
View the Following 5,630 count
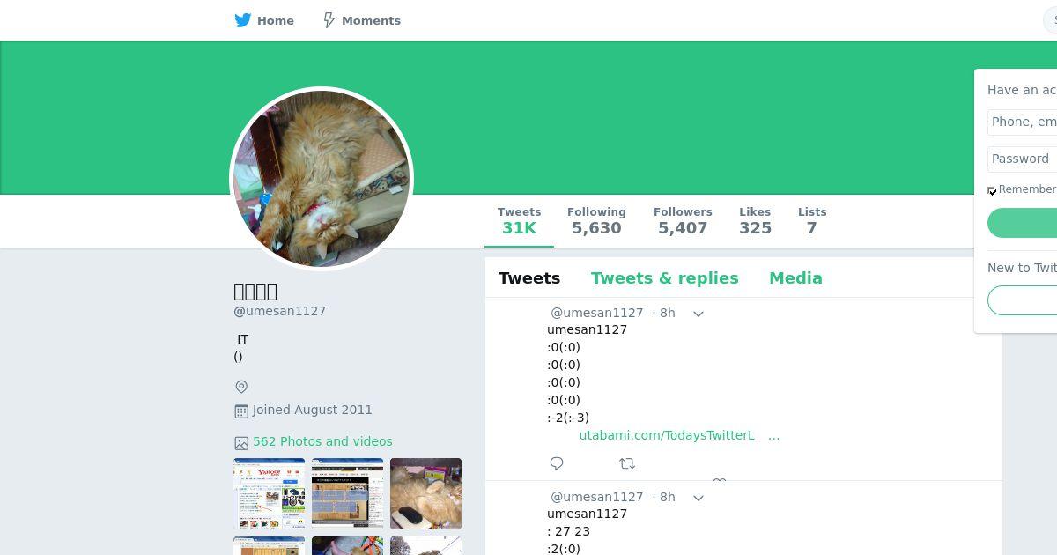coord(596,220)
